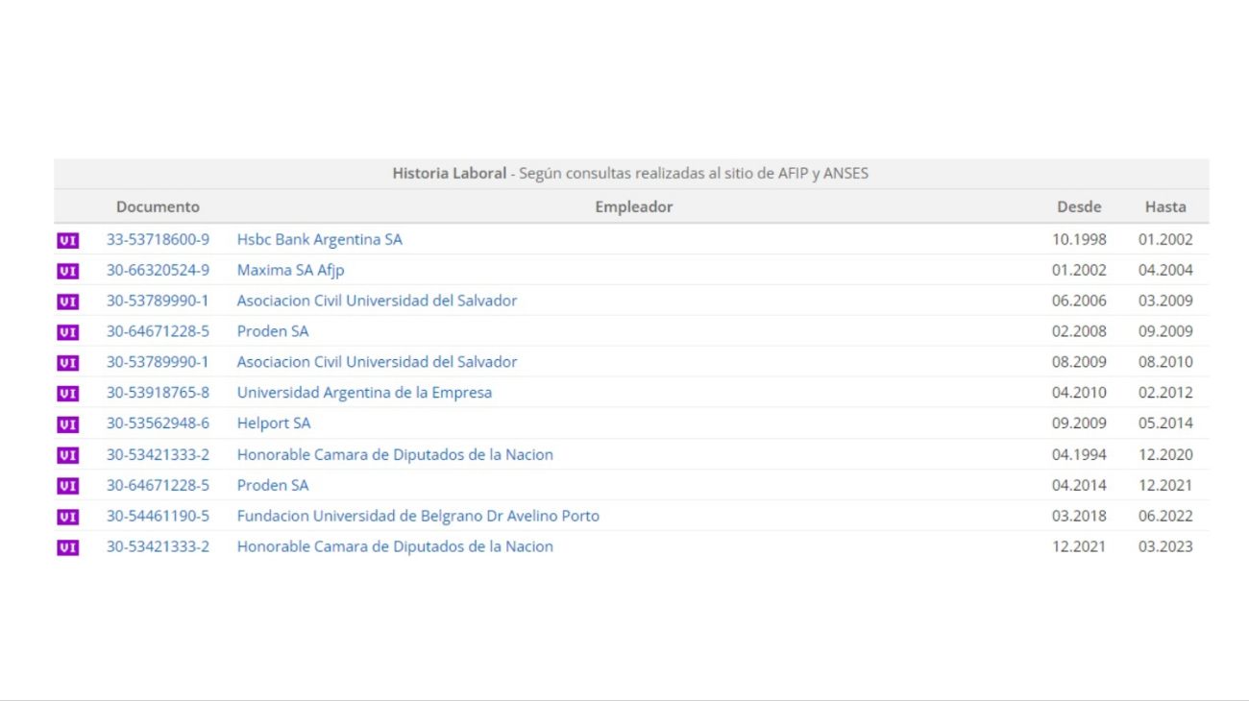Image resolution: width=1249 pixels, height=701 pixels.
Task: Open Universidad del Salvador link in row ending 08.2010
Action: (x=377, y=362)
